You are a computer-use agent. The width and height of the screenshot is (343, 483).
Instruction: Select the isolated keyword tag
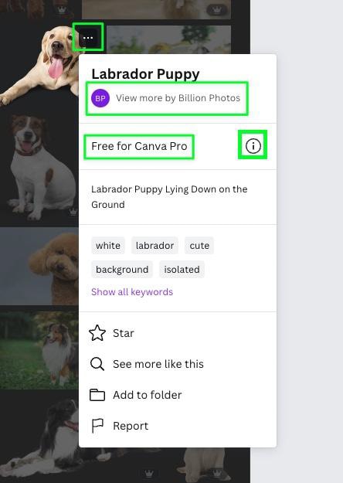pos(182,270)
